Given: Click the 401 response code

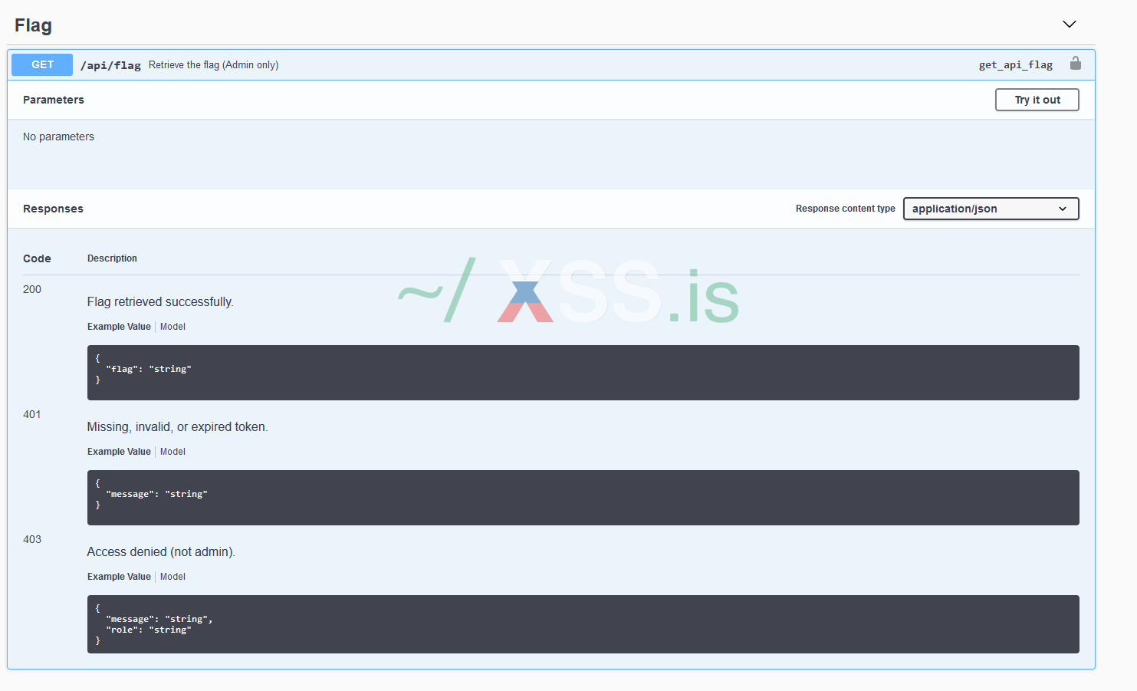Looking at the screenshot, I should point(32,414).
